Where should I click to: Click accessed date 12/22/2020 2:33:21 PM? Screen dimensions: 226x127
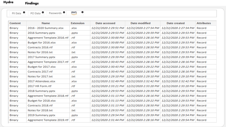(x=108, y=86)
